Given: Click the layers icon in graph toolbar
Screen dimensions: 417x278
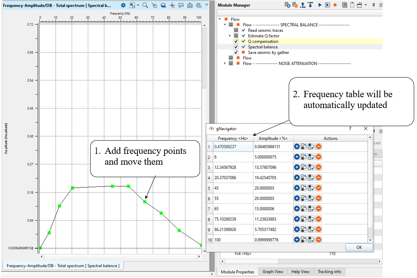Looking at the screenshot, I should [163, 5].
